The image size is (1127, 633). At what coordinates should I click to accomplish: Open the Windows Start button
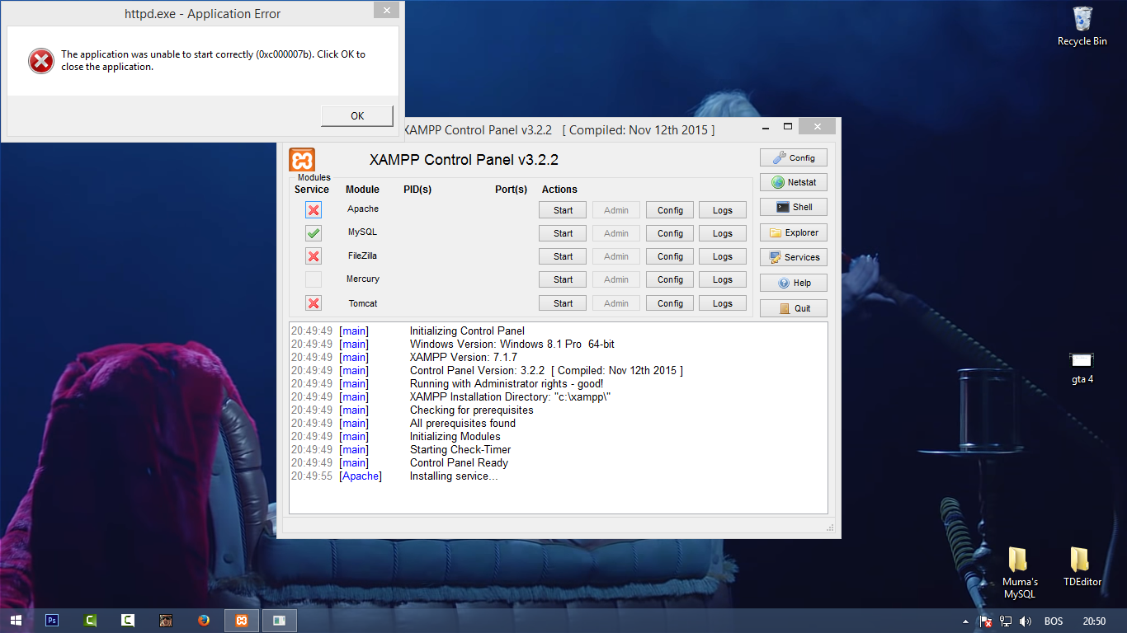tap(16, 621)
